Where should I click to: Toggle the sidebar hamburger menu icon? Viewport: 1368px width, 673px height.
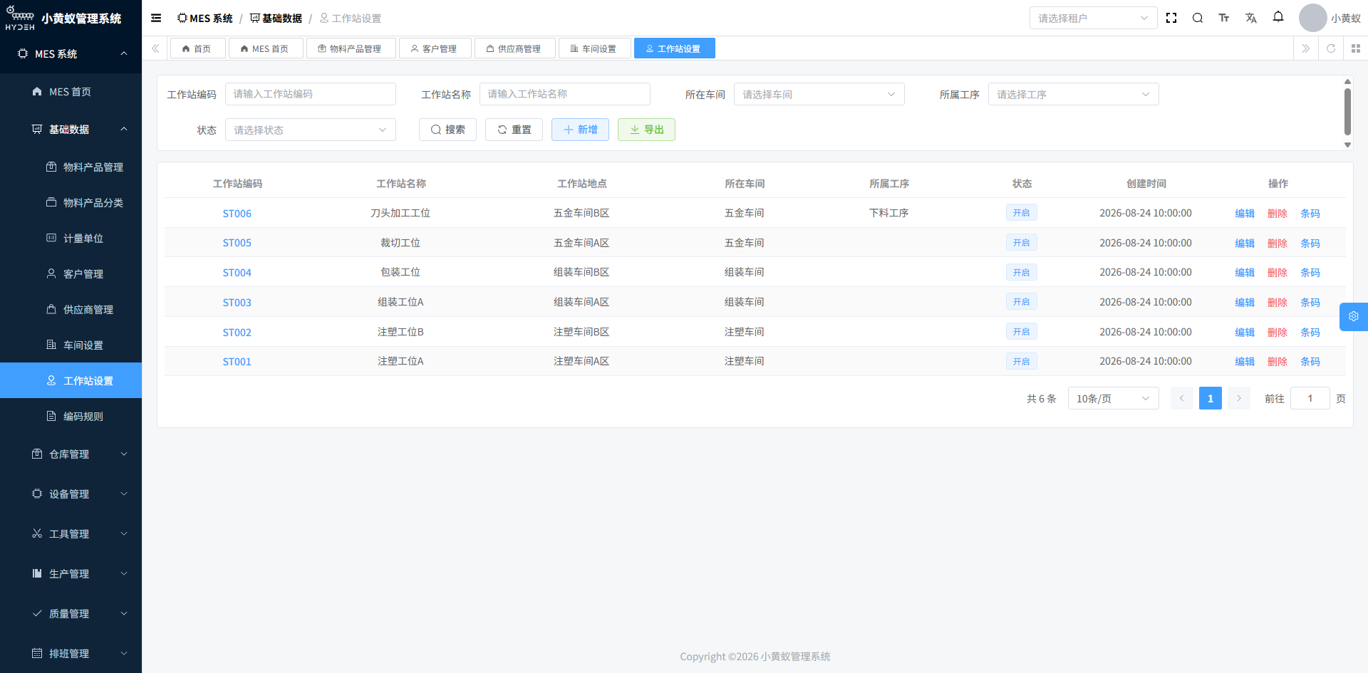pyautogui.click(x=156, y=18)
